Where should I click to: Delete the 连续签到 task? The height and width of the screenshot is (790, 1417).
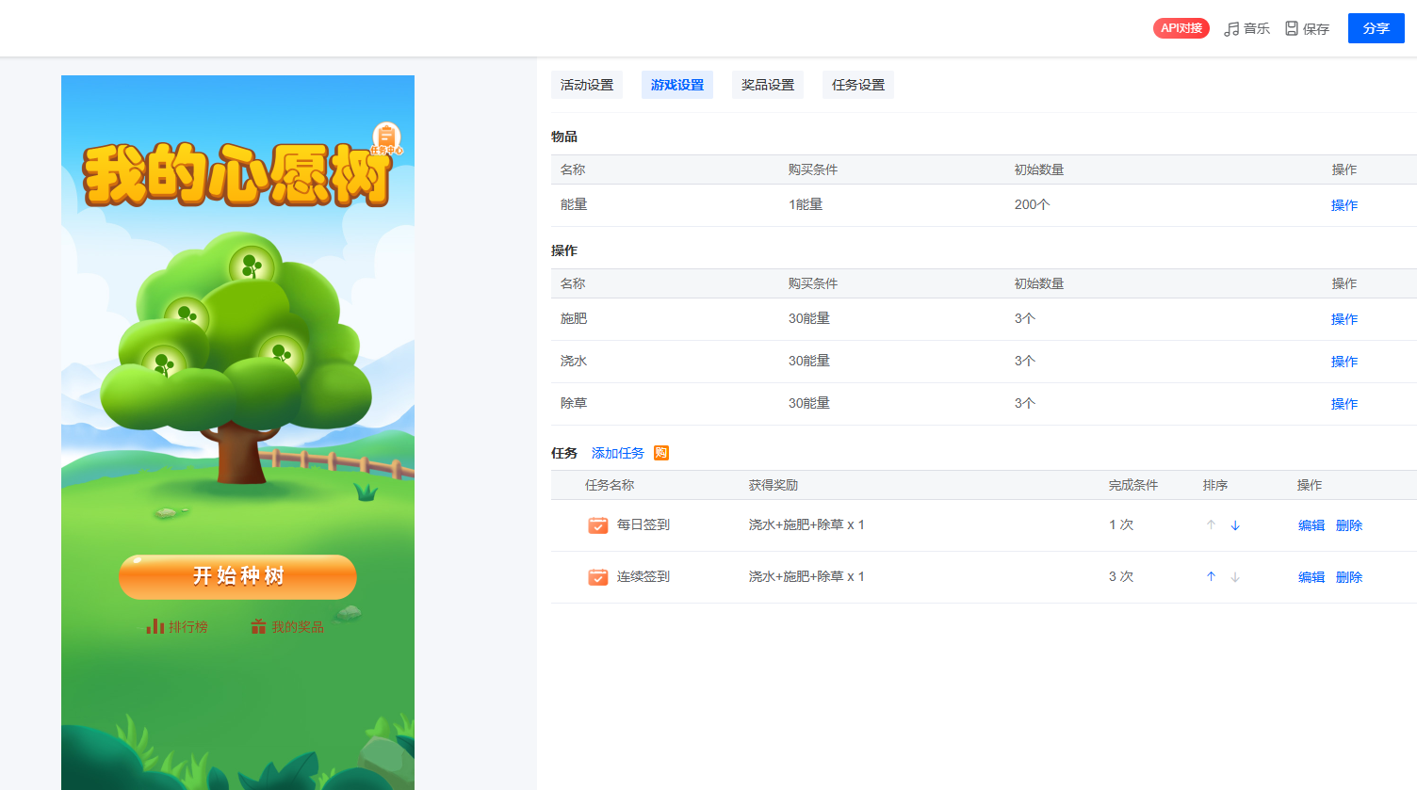1349,577
